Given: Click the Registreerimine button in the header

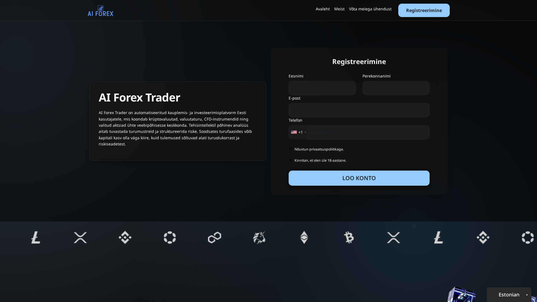Looking at the screenshot, I should point(424,10).
